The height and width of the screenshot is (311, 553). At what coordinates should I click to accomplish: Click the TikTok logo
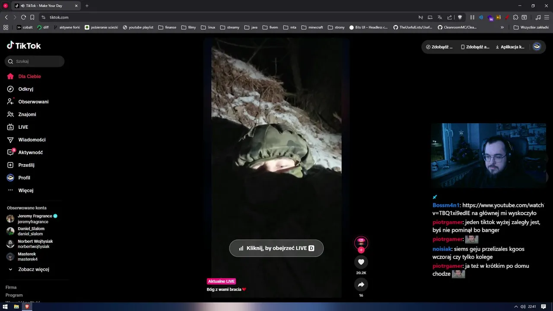(x=24, y=45)
